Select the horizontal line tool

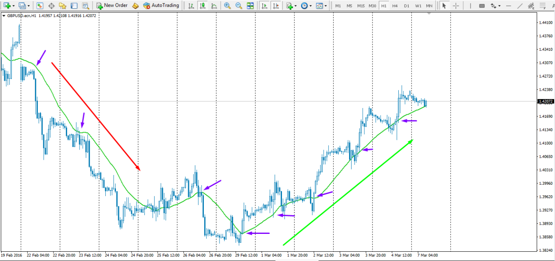point(509,6)
